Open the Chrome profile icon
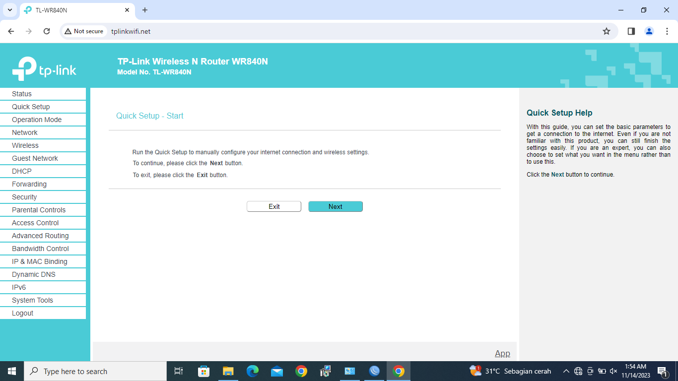Screen dimensions: 678x381 coord(649,31)
